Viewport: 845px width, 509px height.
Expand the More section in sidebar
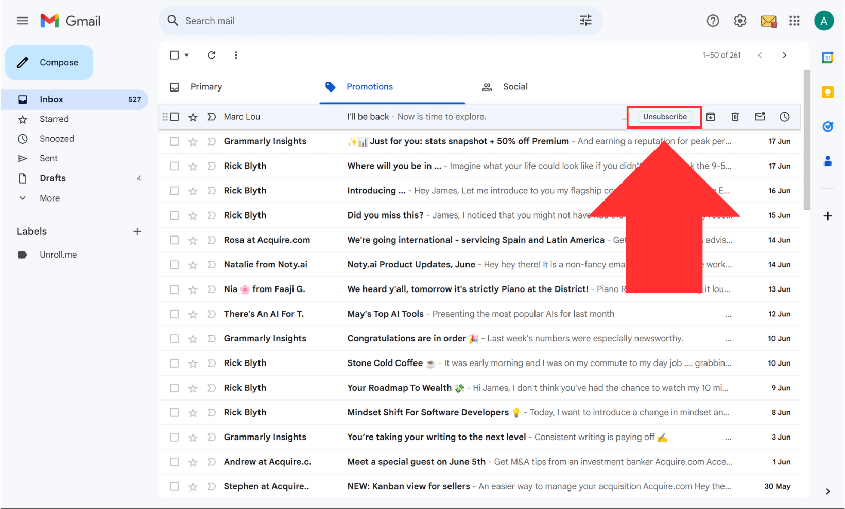pyautogui.click(x=49, y=198)
